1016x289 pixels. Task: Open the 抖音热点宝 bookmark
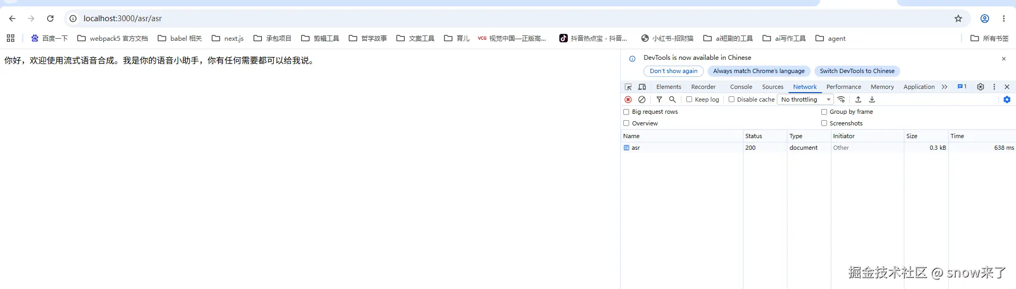pyautogui.click(x=593, y=38)
